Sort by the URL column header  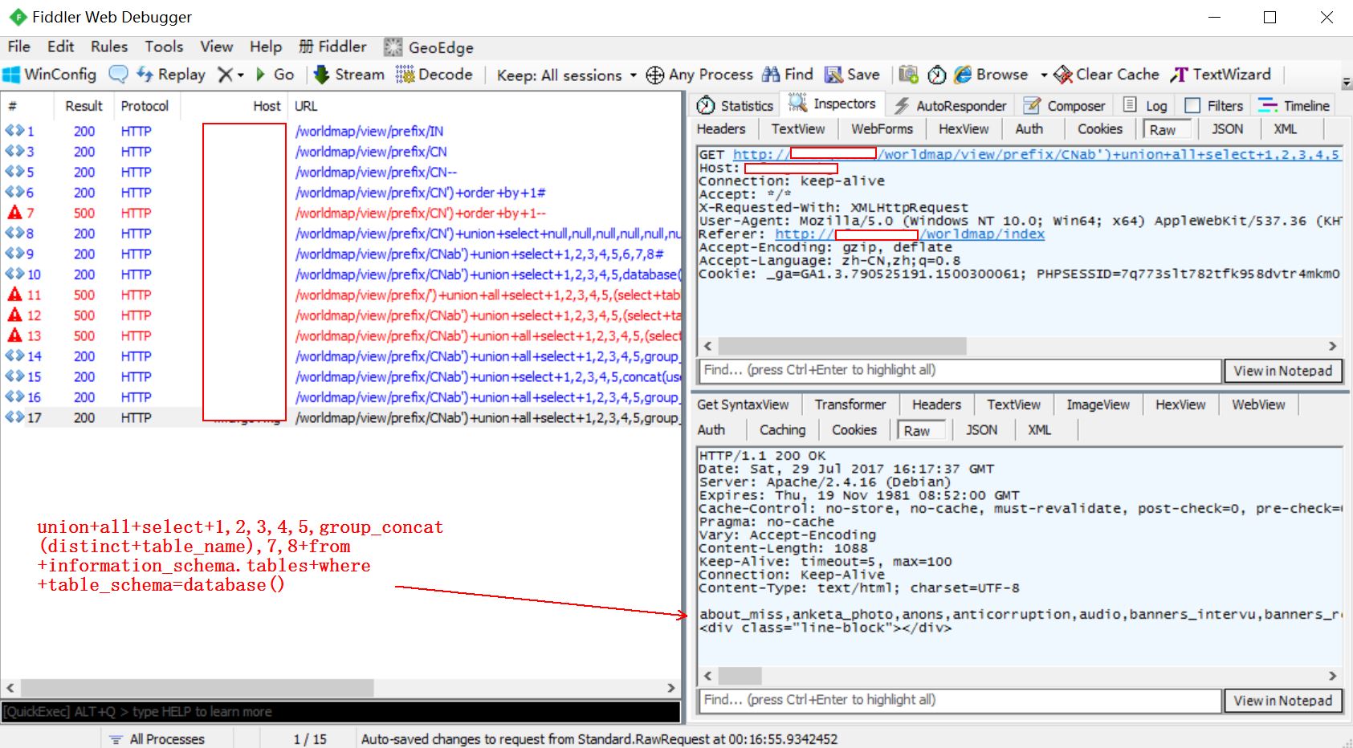pyautogui.click(x=305, y=106)
